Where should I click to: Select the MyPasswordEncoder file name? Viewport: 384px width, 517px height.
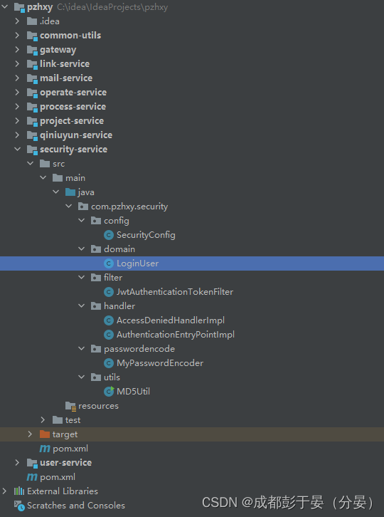(160, 363)
